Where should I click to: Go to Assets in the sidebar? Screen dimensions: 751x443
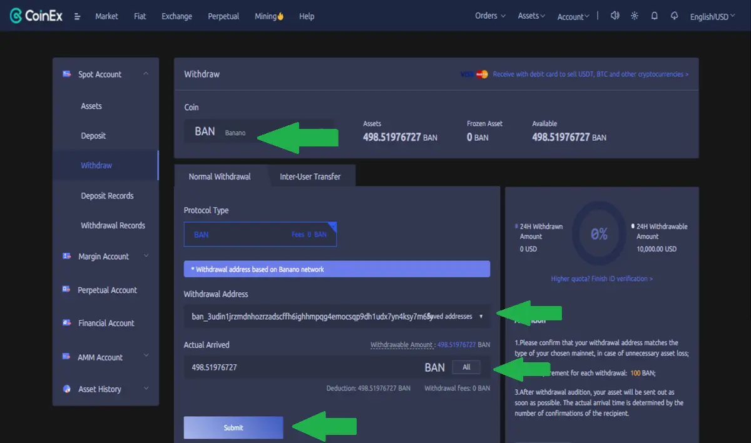coord(91,106)
